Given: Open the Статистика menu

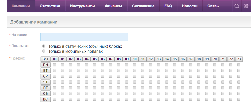Looking at the screenshot, I should point(50,6).
